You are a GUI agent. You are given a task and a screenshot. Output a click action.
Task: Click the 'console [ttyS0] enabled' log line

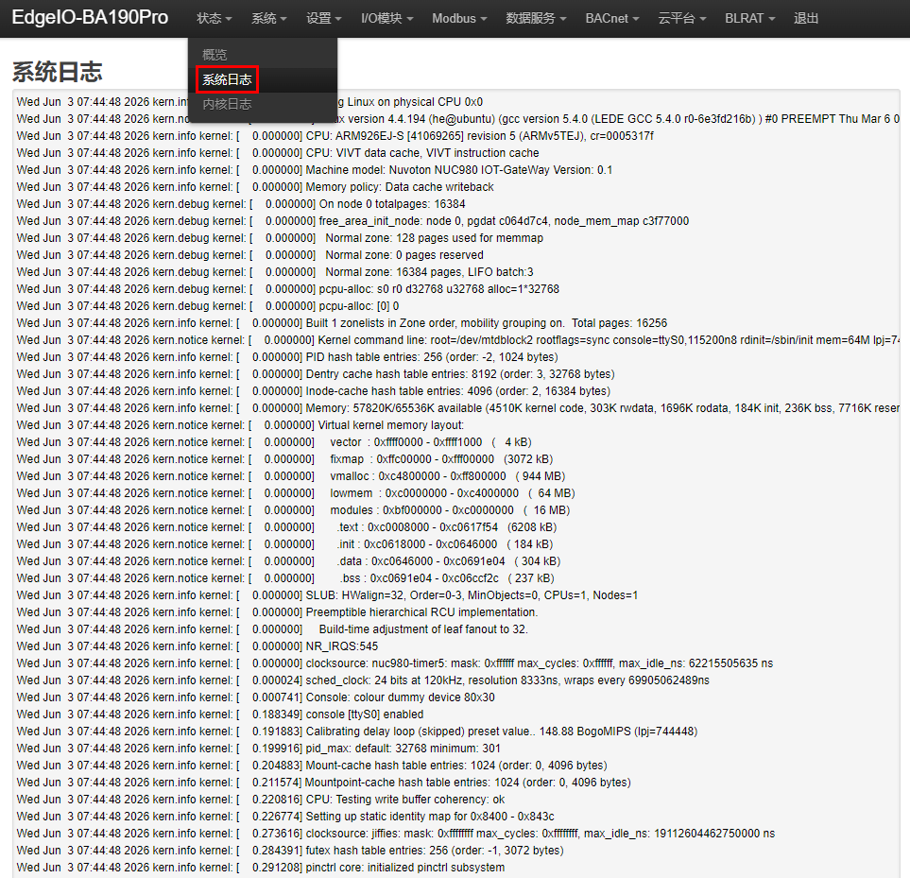[220, 714]
